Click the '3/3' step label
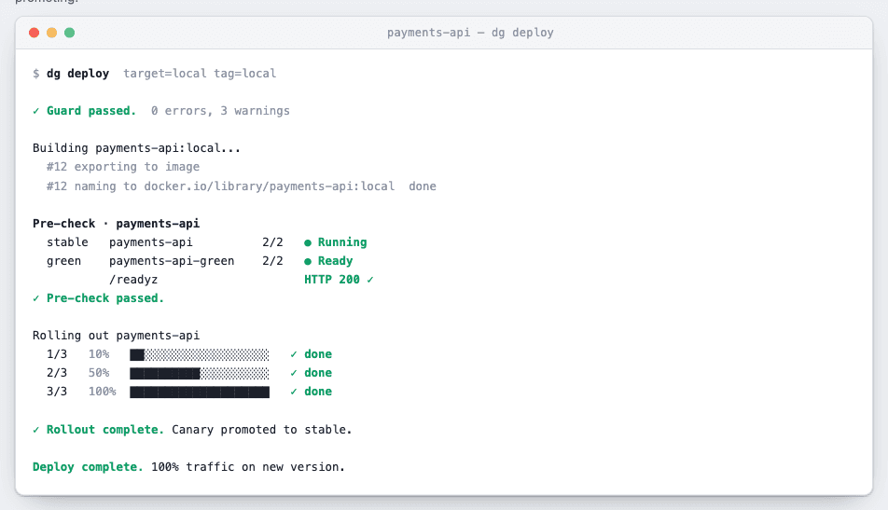Viewport: 888px width, 510px height. 57,392
